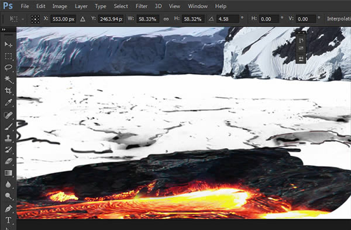Viewport: 351px width, 230px height.
Task: Select the Healing Brush tool
Action: point(8,115)
